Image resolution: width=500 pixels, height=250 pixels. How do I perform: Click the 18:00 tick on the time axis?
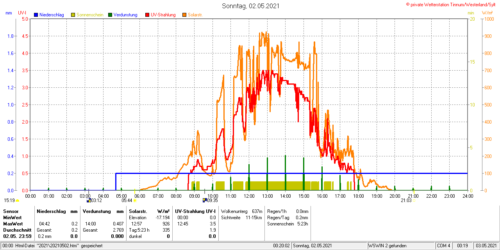click(358, 196)
